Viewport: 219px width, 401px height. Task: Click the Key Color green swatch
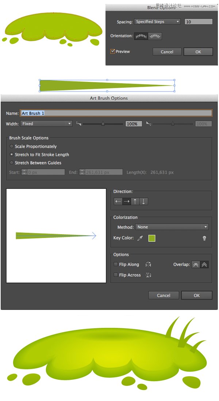[151, 238]
